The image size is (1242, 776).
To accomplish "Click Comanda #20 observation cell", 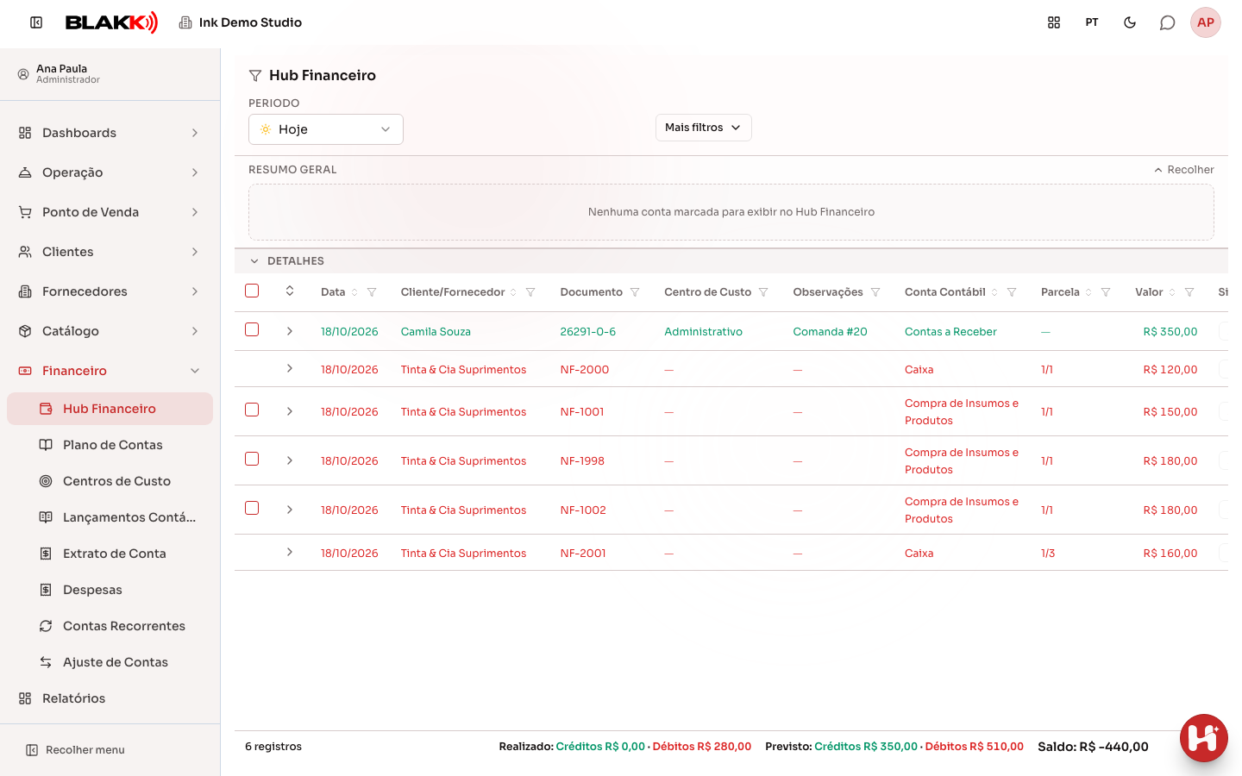I will coord(830,332).
